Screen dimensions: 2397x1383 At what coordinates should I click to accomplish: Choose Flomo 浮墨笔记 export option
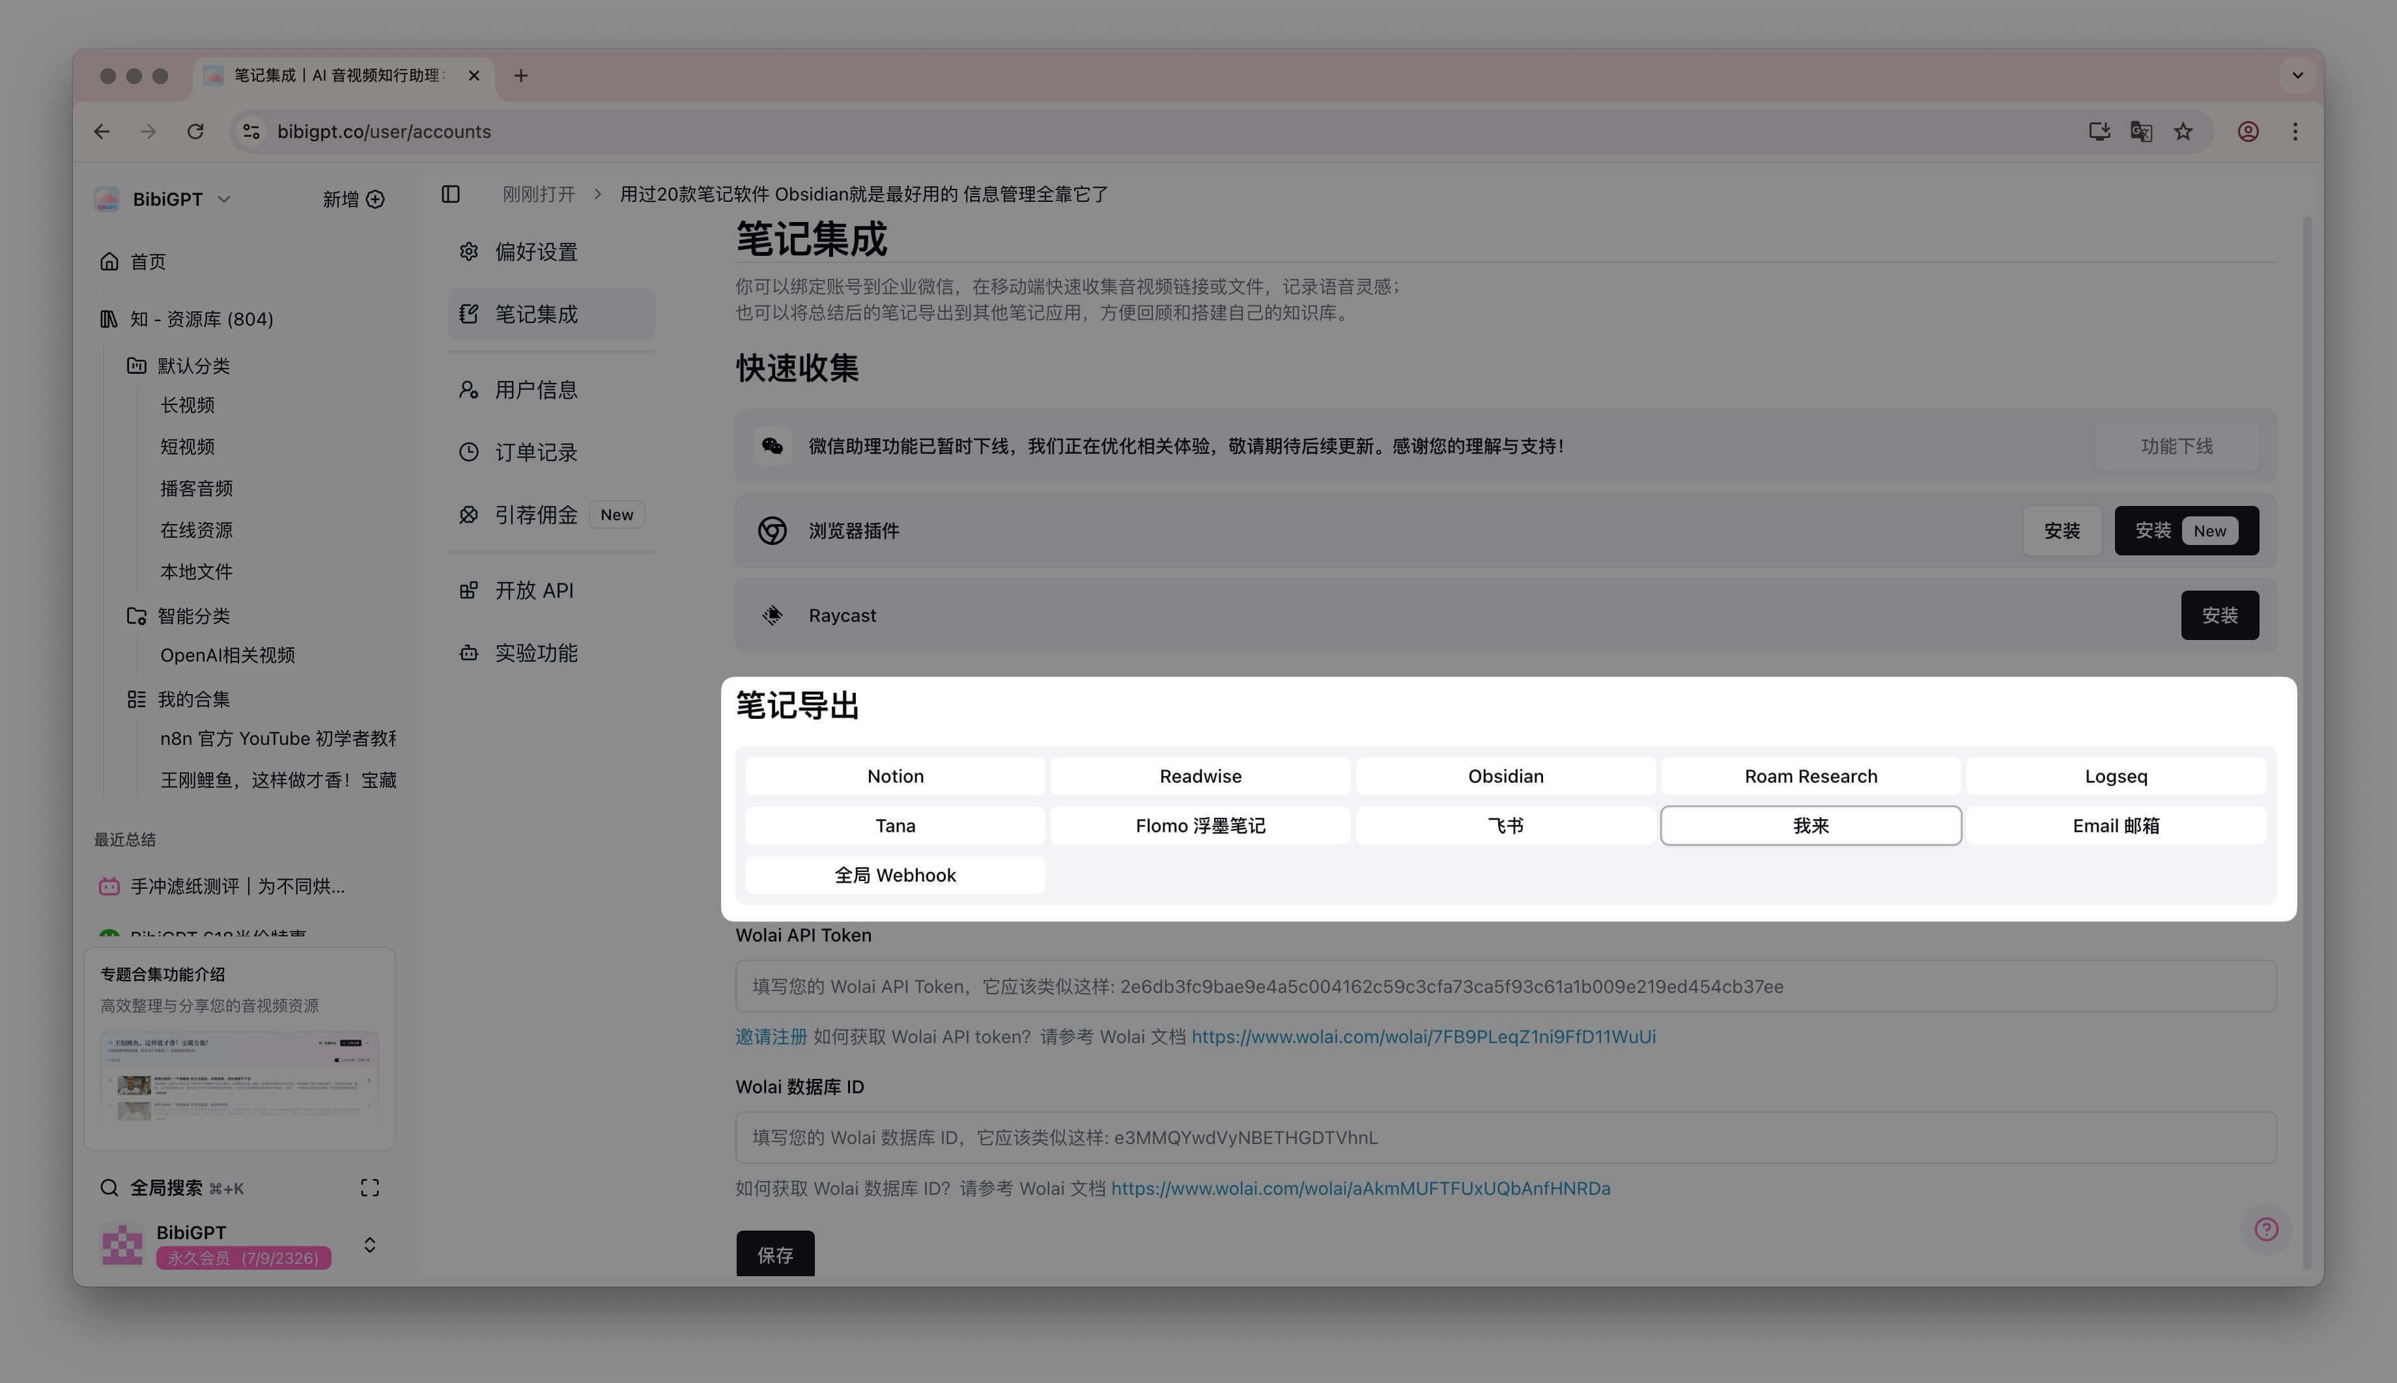click(1200, 826)
